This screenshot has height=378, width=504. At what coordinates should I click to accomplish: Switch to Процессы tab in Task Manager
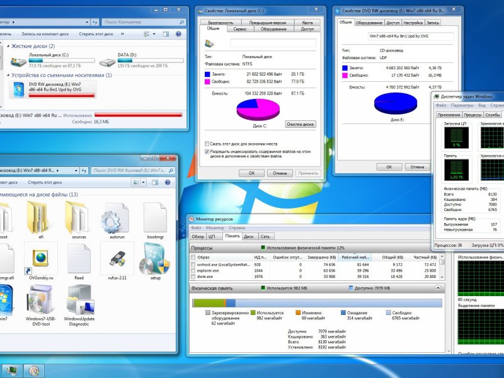pyautogui.click(x=472, y=115)
